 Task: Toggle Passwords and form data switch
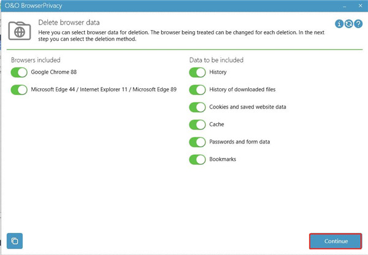click(197, 142)
